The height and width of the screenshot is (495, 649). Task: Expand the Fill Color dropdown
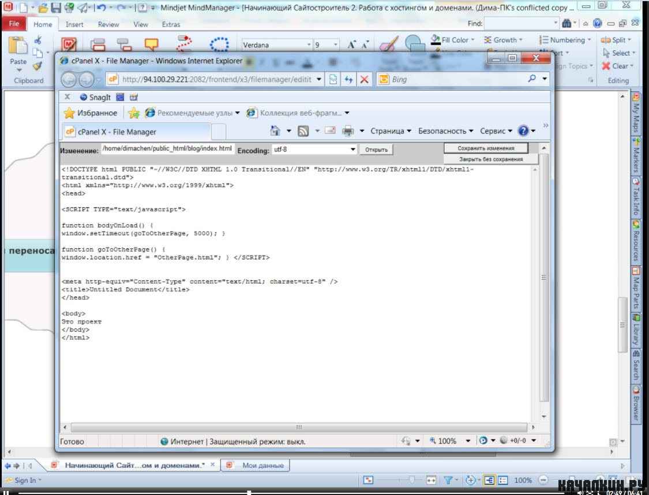472,40
